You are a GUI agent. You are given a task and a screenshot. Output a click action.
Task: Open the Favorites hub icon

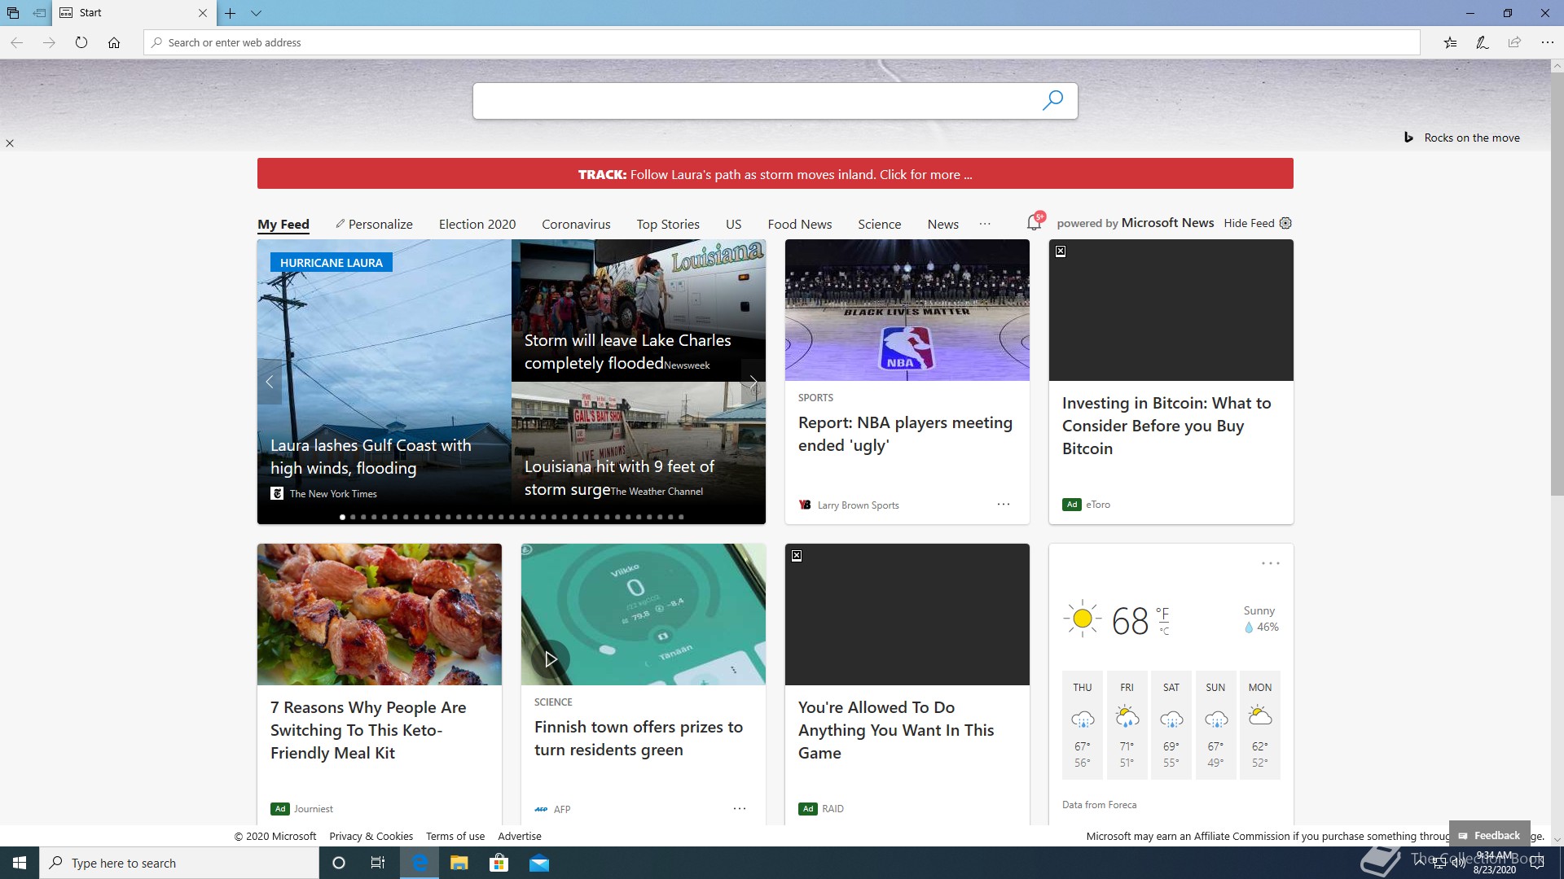1450,42
